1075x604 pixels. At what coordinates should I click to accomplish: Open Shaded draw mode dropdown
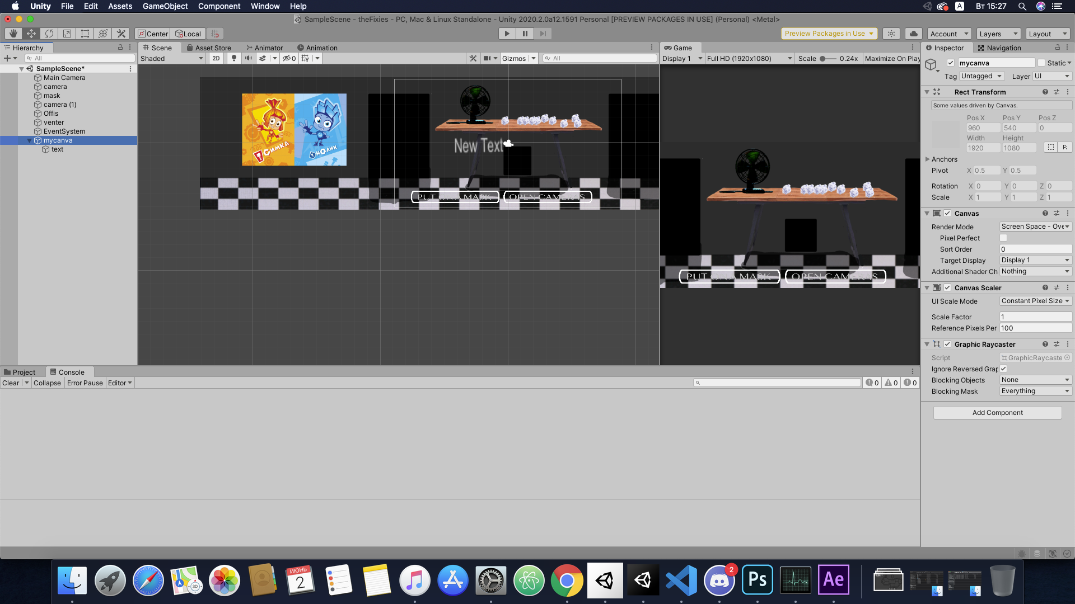point(172,58)
